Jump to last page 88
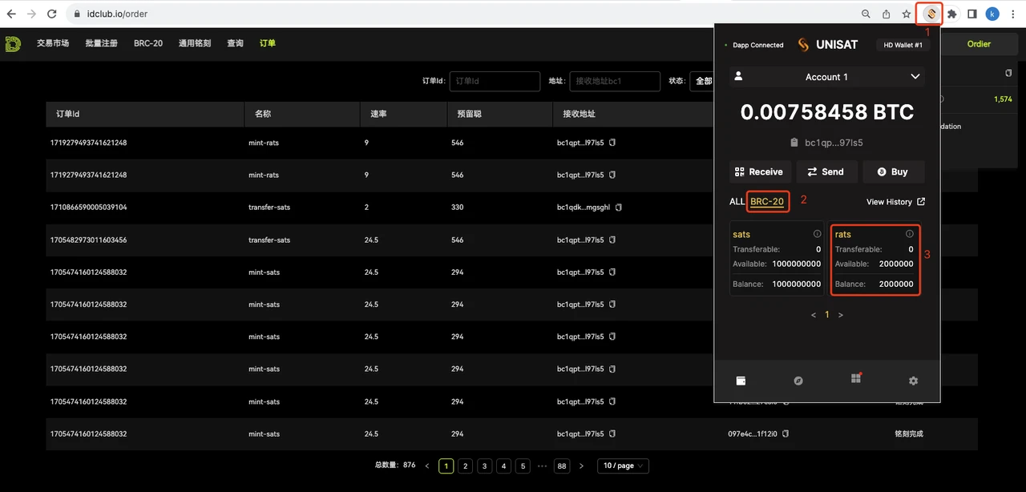Screen dimensions: 1026x492 click(x=562, y=466)
